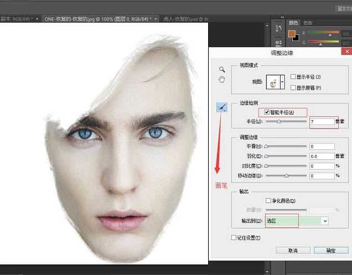Enable the 显示原稿 (P) checkbox

pyautogui.click(x=293, y=87)
